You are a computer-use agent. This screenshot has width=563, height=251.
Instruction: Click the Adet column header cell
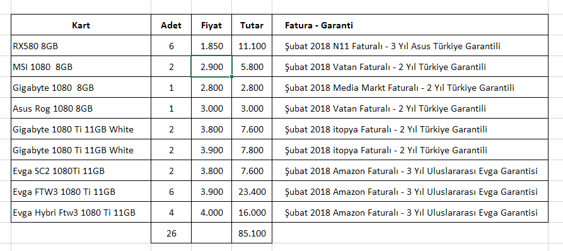171,25
